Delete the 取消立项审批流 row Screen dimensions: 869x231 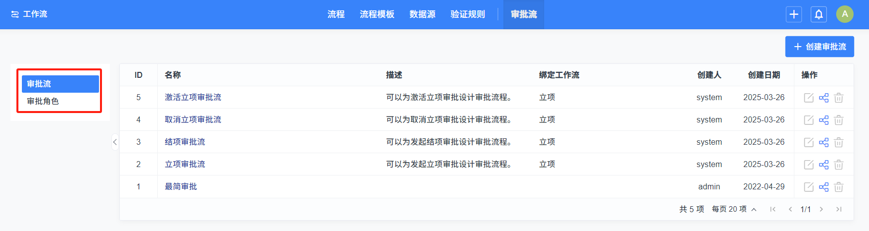pyautogui.click(x=839, y=120)
